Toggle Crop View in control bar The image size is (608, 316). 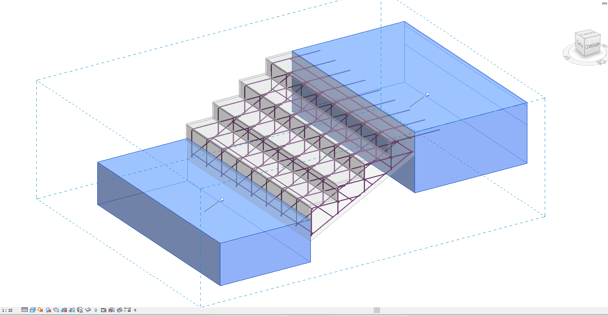(64, 310)
